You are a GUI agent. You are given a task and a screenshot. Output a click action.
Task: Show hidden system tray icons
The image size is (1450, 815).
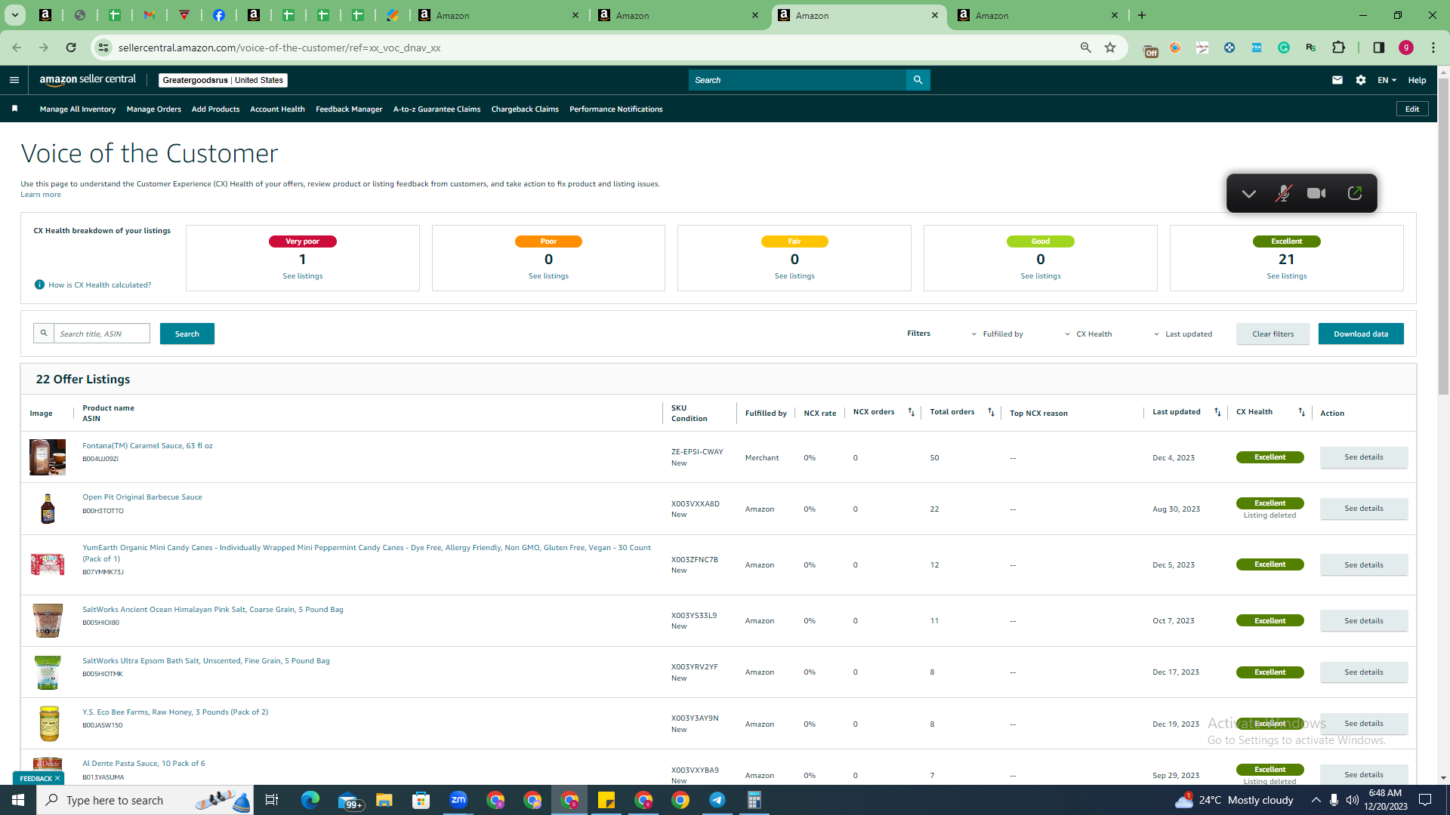tap(1316, 800)
